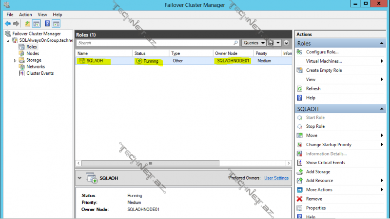Screen dimensions: 390x219
Task: Open the Queries dropdown
Action: (253, 43)
